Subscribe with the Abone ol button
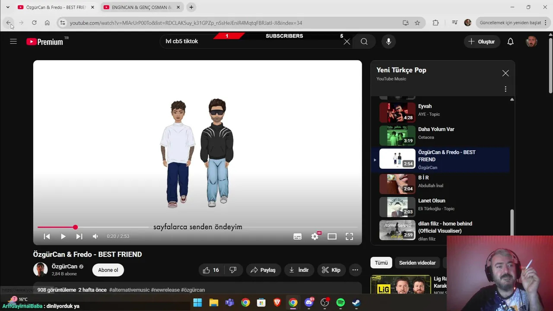This screenshot has height=311, width=553. [108, 270]
